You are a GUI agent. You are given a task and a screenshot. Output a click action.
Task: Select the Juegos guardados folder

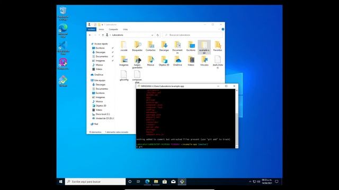click(x=137, y=62)
